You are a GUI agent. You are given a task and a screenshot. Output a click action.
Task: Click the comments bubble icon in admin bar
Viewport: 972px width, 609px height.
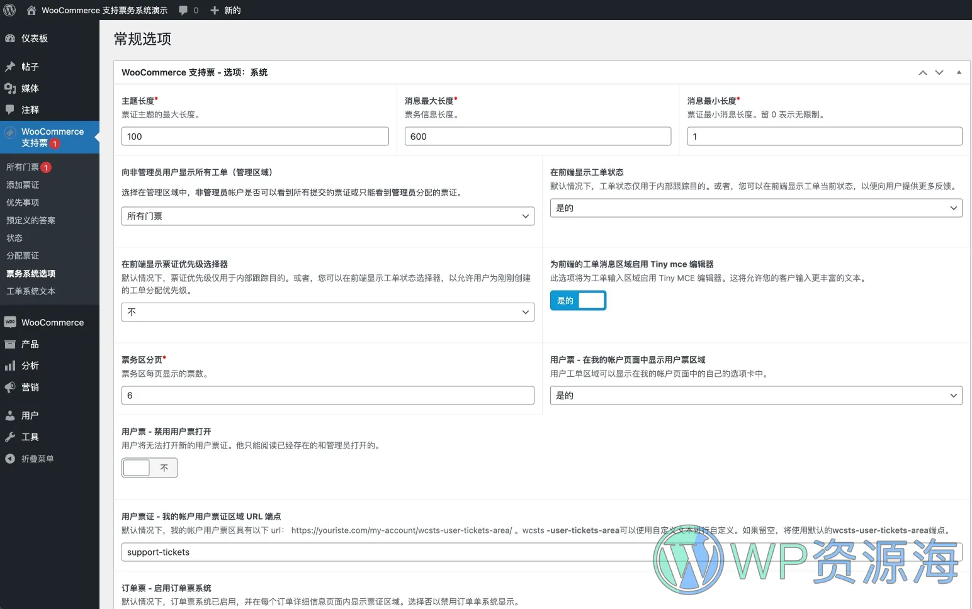pos(183,10)
